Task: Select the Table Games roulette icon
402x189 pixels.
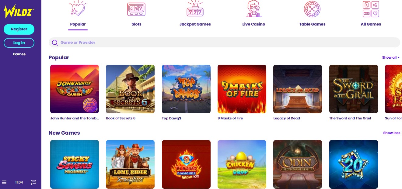Action: point(312,9)
